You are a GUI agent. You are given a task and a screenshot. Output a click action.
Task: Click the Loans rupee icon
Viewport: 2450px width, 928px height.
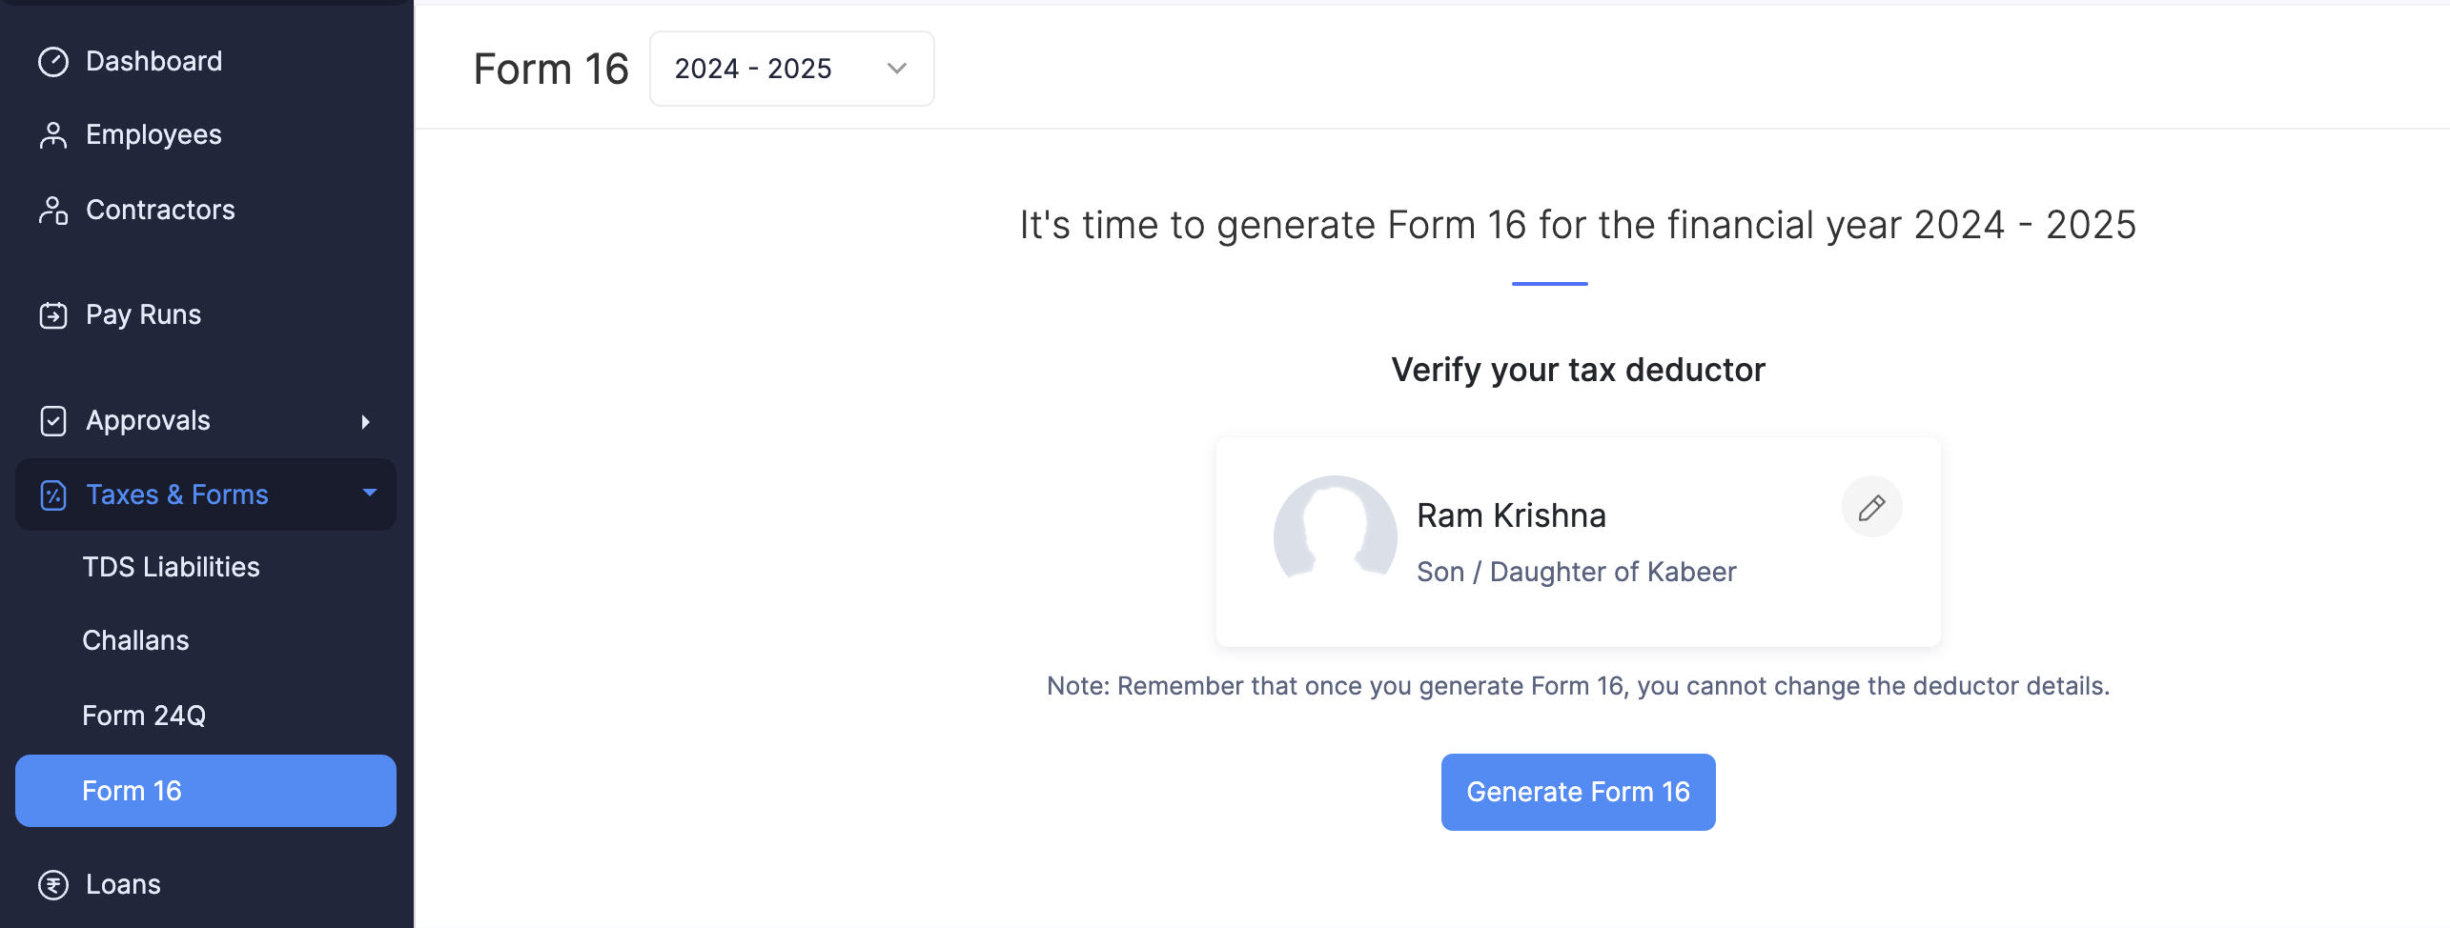[x=53, y=884]
